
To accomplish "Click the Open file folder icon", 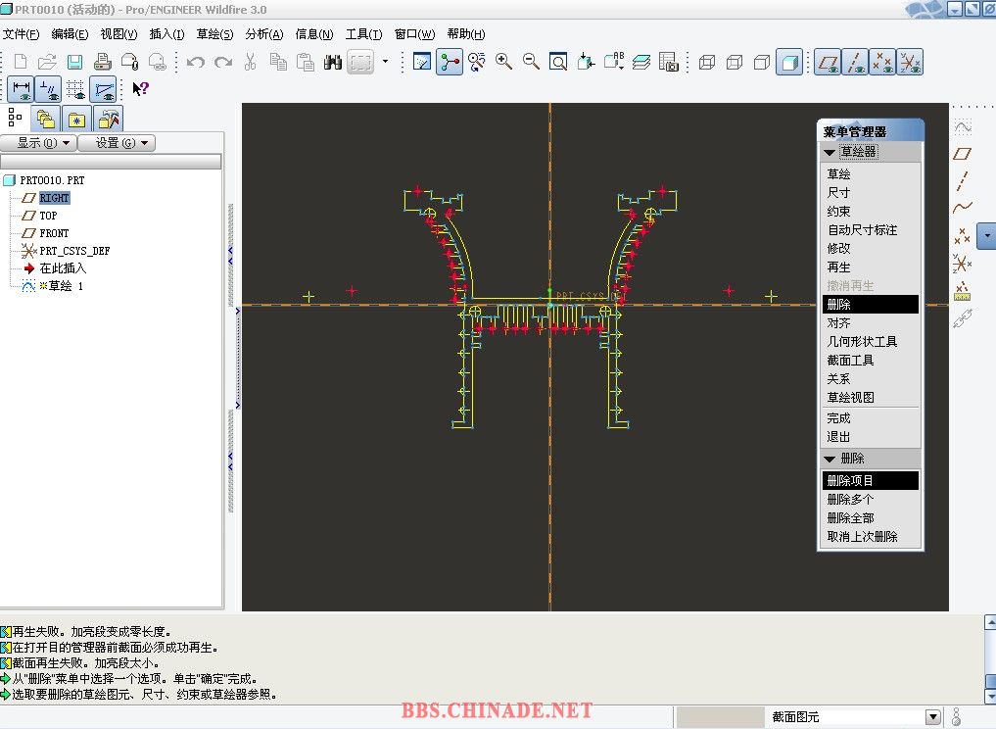I will point(48,62).
